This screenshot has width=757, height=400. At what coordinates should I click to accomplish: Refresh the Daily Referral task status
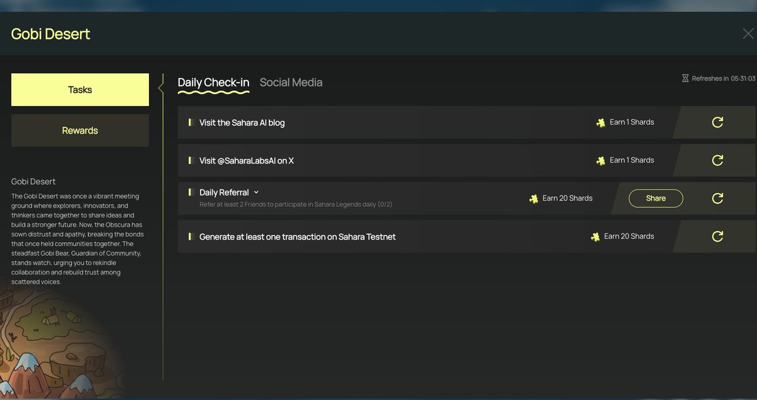717,198
